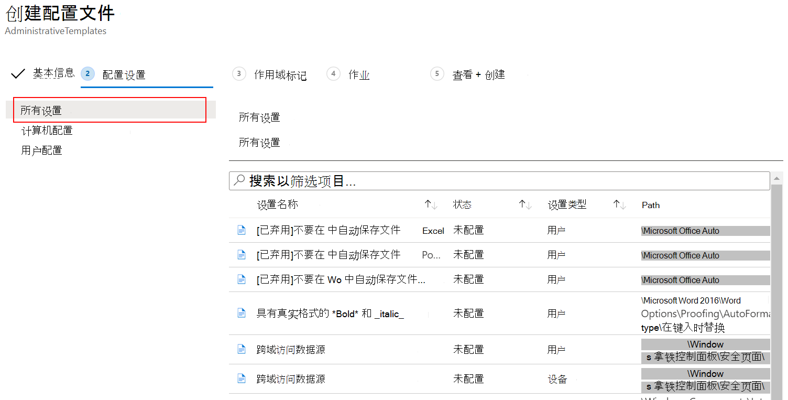Screen dimensions: 788x400
Task: Select 计算机配置 in left tree
Action: 47,131
